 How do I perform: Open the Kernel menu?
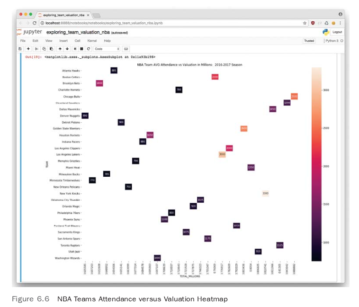click(x=92, y=41)
